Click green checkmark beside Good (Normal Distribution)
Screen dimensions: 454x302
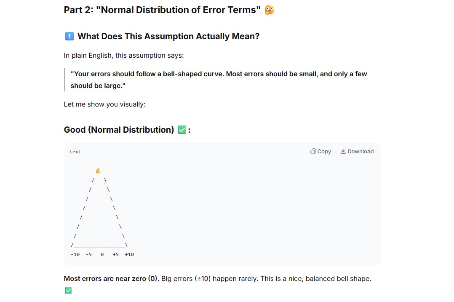click(x=182, y=130)
